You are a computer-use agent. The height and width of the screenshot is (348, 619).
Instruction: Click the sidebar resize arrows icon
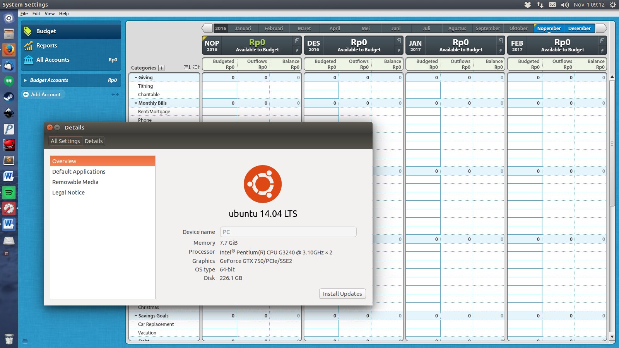tap(115, 95)
